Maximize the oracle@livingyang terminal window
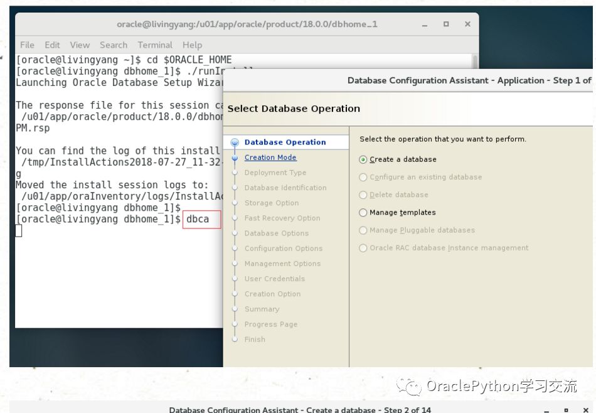This screenshot has height=413, width=596. tap(446, 24)
